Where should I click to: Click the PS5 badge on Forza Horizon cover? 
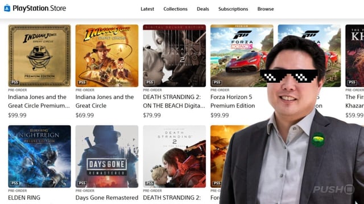tap(217, 82)
